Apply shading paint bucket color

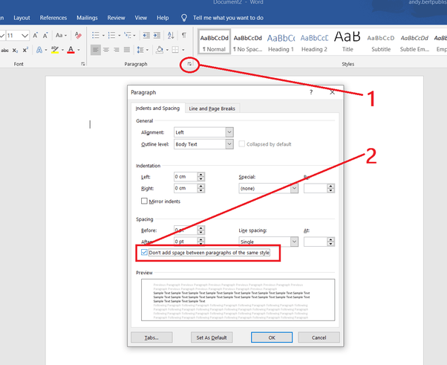point(160,50)
